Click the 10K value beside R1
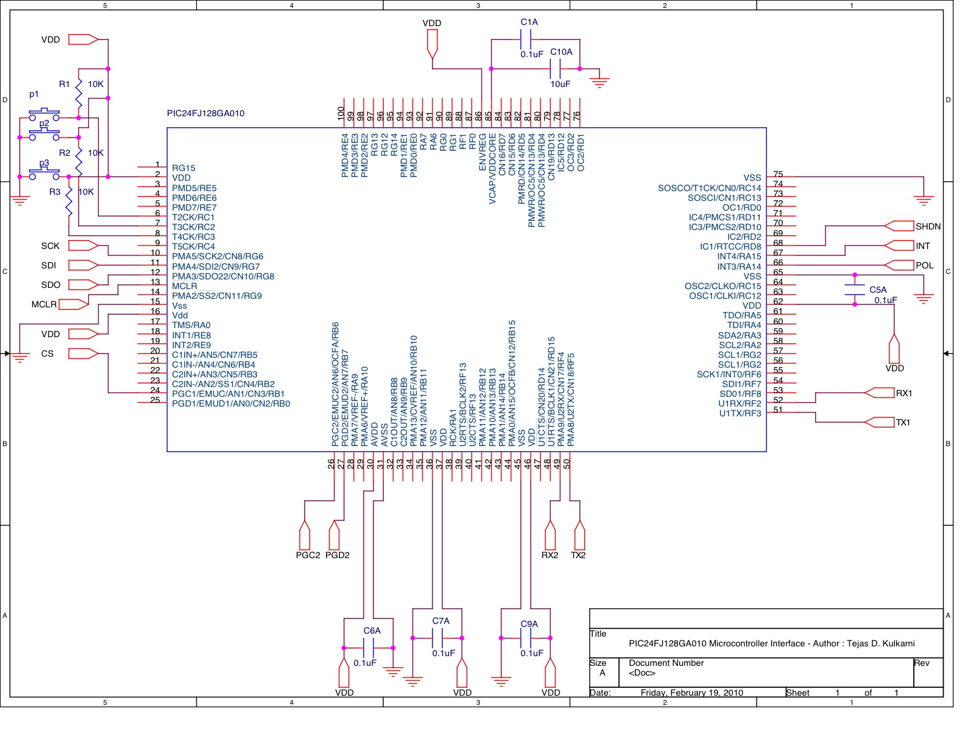Screen dimensions: 965x745 tap(96, 84)
